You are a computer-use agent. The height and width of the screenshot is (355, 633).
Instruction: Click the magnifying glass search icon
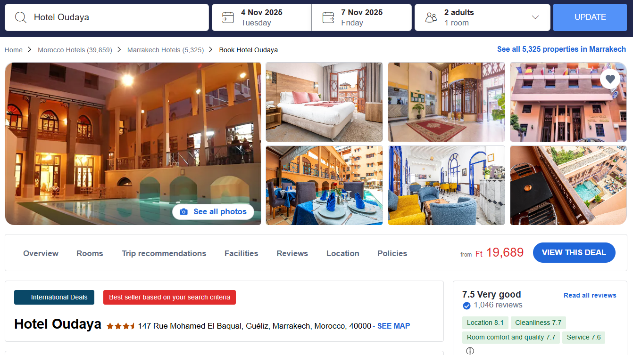[x=20, y=17]
